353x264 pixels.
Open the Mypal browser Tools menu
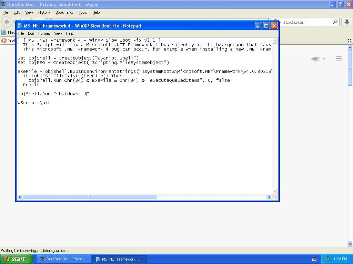(83, 12)
